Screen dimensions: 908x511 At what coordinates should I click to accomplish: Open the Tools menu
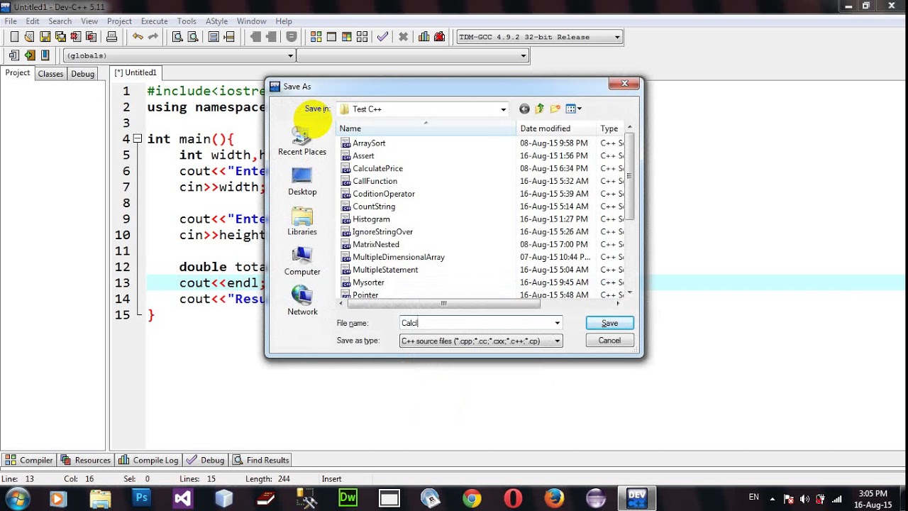tap(187, 21)
